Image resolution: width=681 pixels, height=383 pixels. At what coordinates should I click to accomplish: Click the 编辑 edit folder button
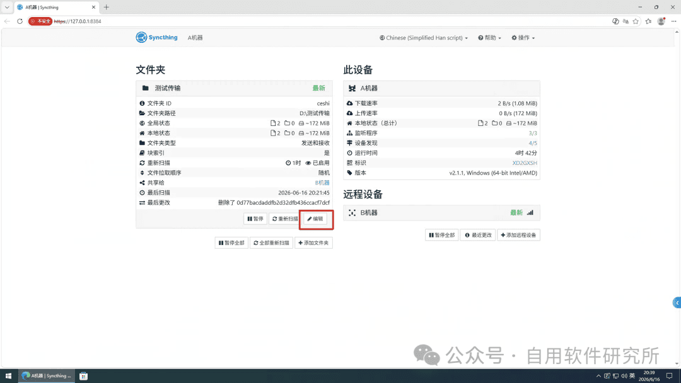point(315,219)
